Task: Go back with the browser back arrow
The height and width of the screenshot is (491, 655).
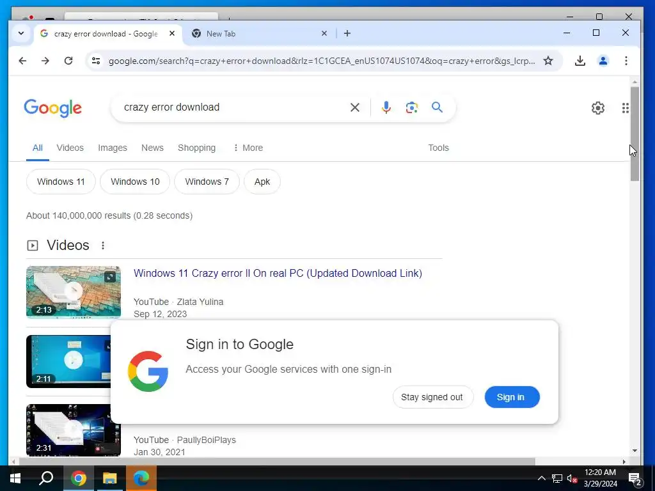Action: click(22, 61)
